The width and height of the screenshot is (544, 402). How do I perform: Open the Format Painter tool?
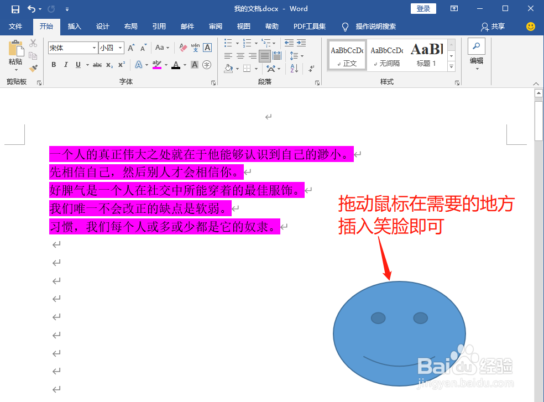(x=32, y=68)
